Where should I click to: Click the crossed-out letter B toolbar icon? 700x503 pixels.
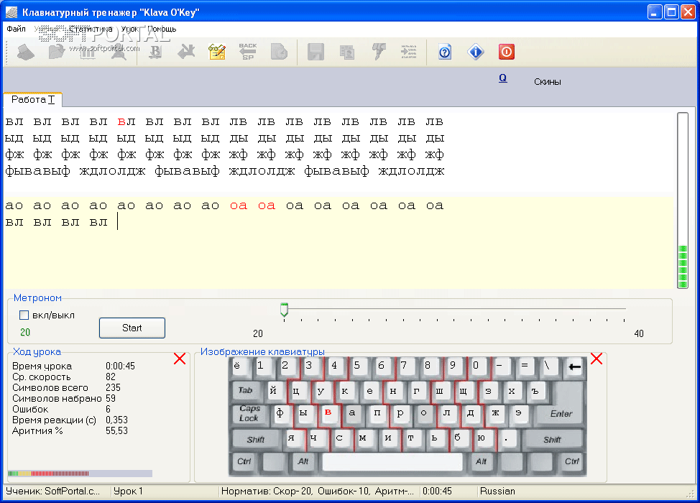tap(155, 52)
